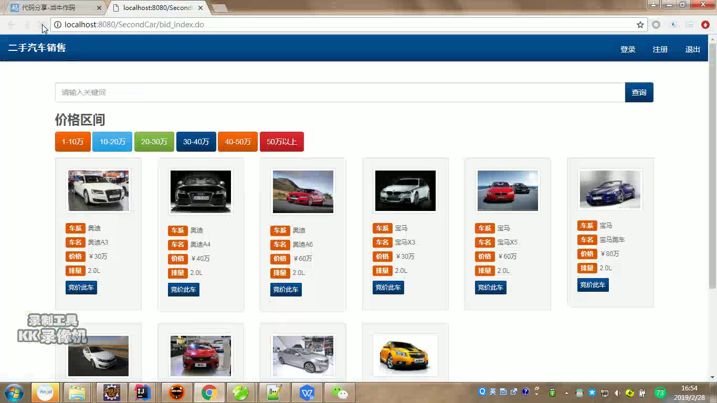Bid on the 奥迪A6 car

(x=286, y=290)
